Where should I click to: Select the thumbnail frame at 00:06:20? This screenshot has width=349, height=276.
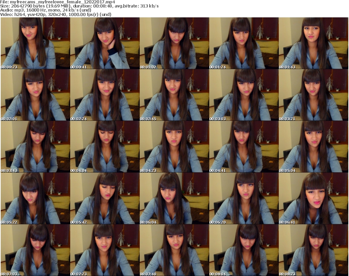tap(244, 198)
